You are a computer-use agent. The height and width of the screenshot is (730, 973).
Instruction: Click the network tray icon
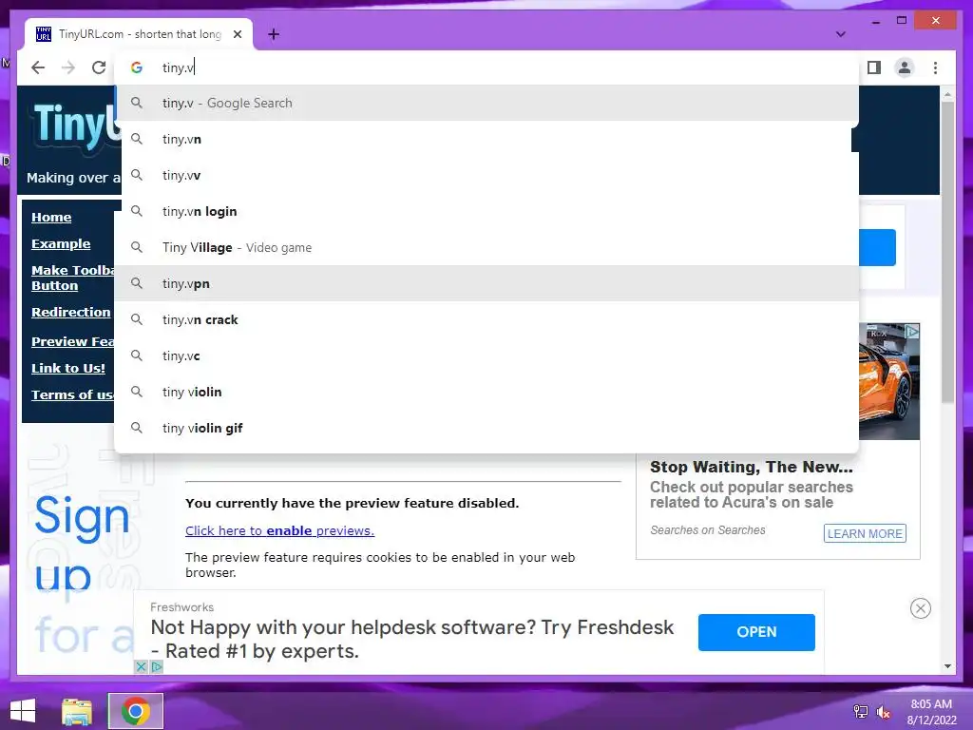click(860, 712)
